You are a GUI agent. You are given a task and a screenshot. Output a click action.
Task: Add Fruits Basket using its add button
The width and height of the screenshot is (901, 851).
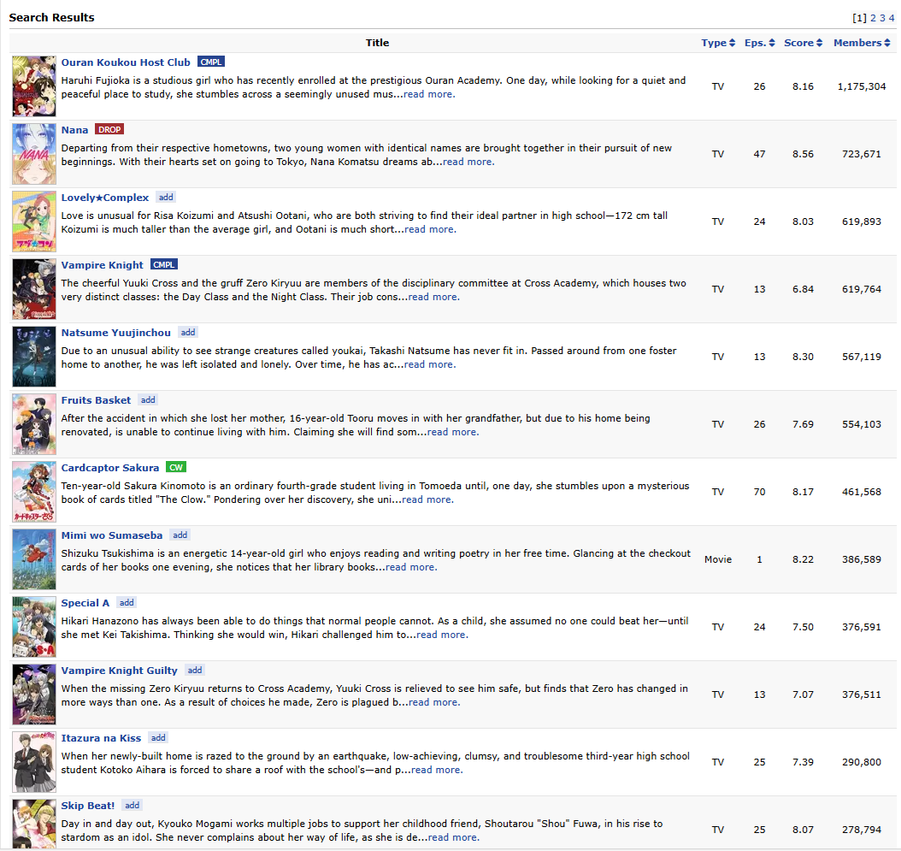click(x=148, y=400)
